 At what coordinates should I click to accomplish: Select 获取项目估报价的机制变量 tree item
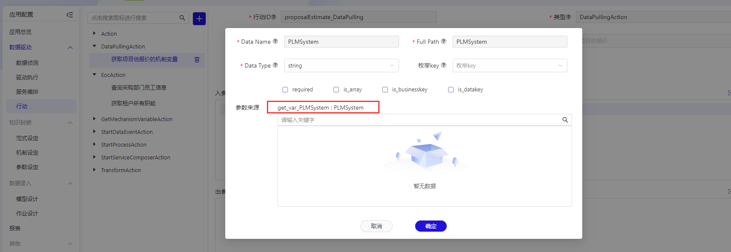pos(144,59)
